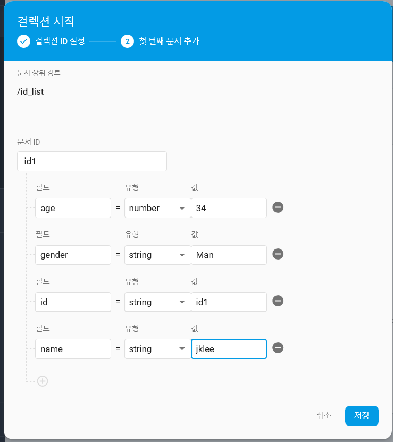Expand the type dropdown for name field
Viewport: 393px width, 442px height.
[x=157, y=349]
